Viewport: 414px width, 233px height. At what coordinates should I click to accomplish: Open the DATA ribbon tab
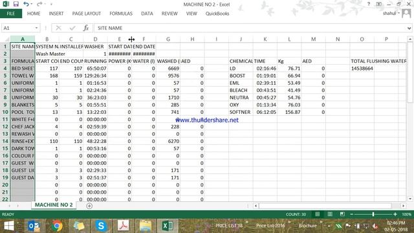pos(147,14)
